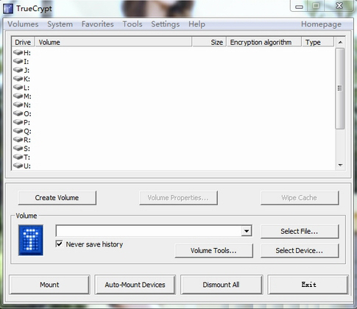Select the M: drive slot icon
Image resolution: width=357 pixels, height=309 pixels.
click(x=18, y=96)
